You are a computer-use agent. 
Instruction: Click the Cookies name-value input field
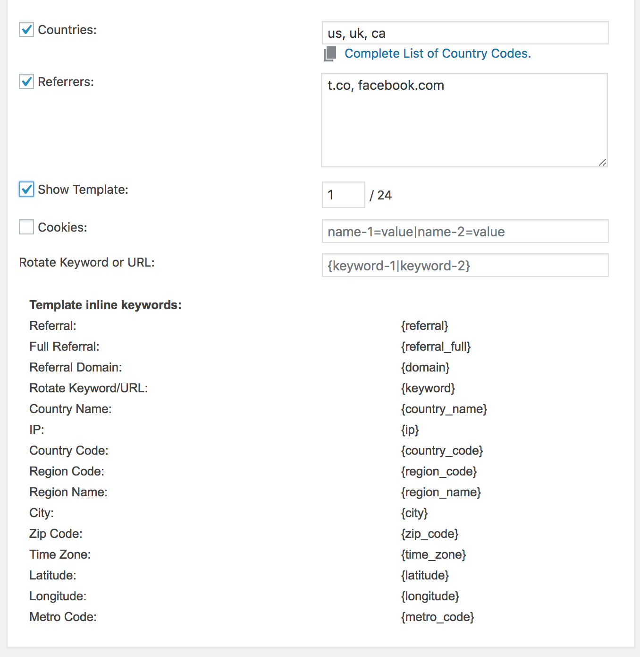coord(465,231)
